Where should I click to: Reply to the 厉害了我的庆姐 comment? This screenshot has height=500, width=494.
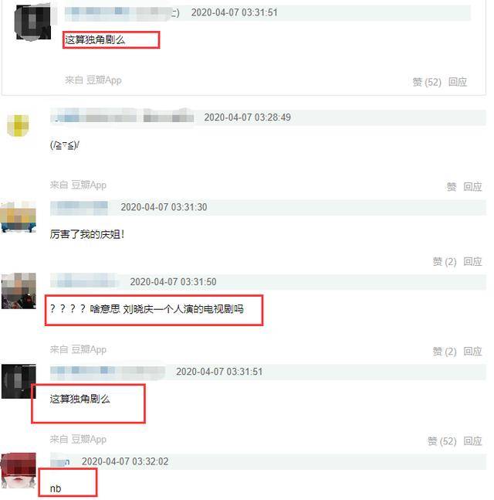click(x=472, y=262)
